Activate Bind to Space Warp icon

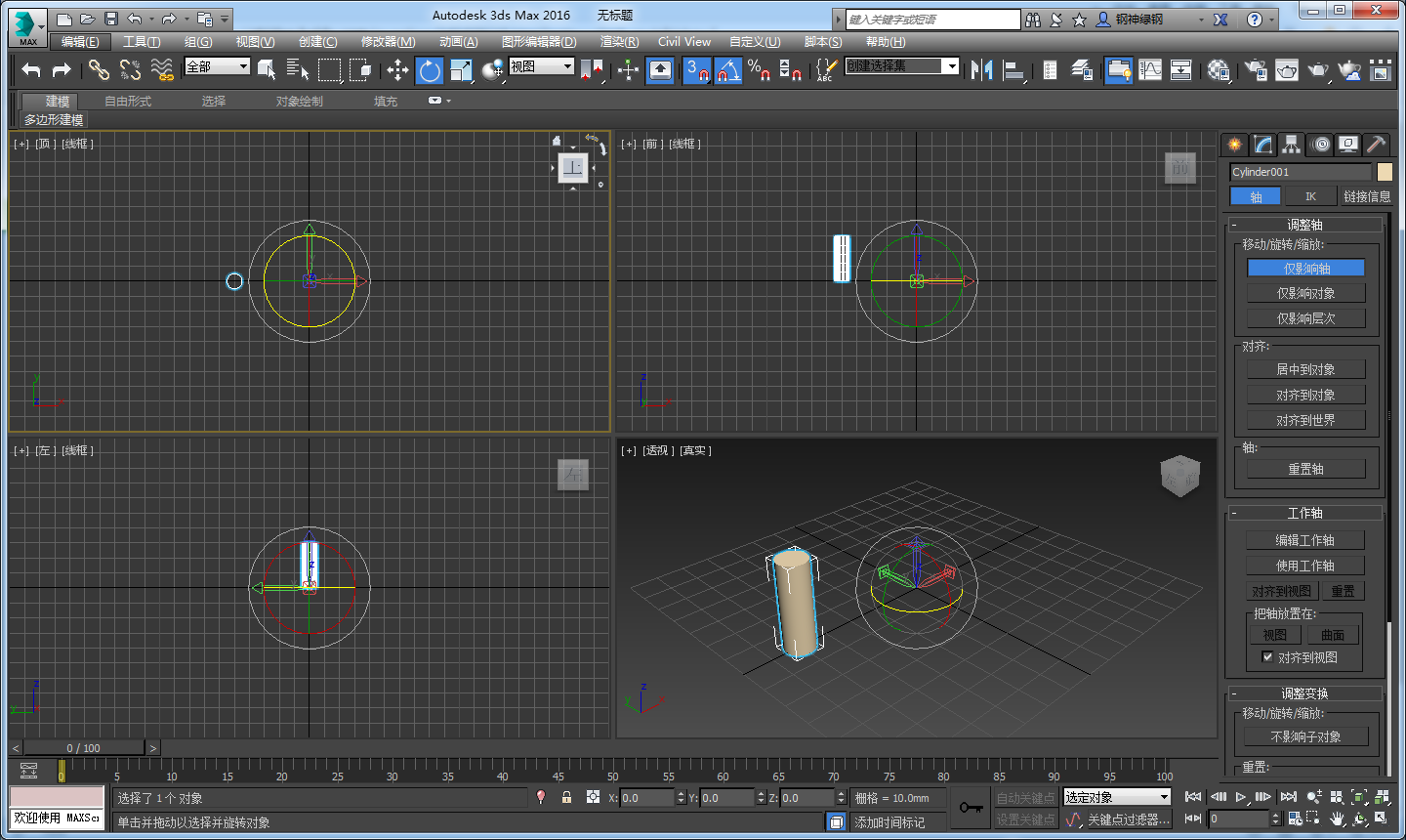162,69
